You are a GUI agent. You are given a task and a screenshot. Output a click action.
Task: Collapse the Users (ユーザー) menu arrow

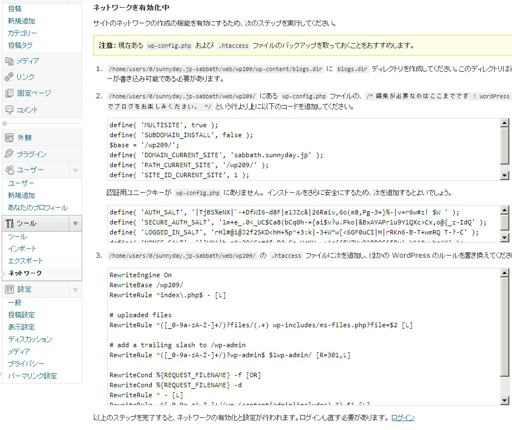[76, 171]
